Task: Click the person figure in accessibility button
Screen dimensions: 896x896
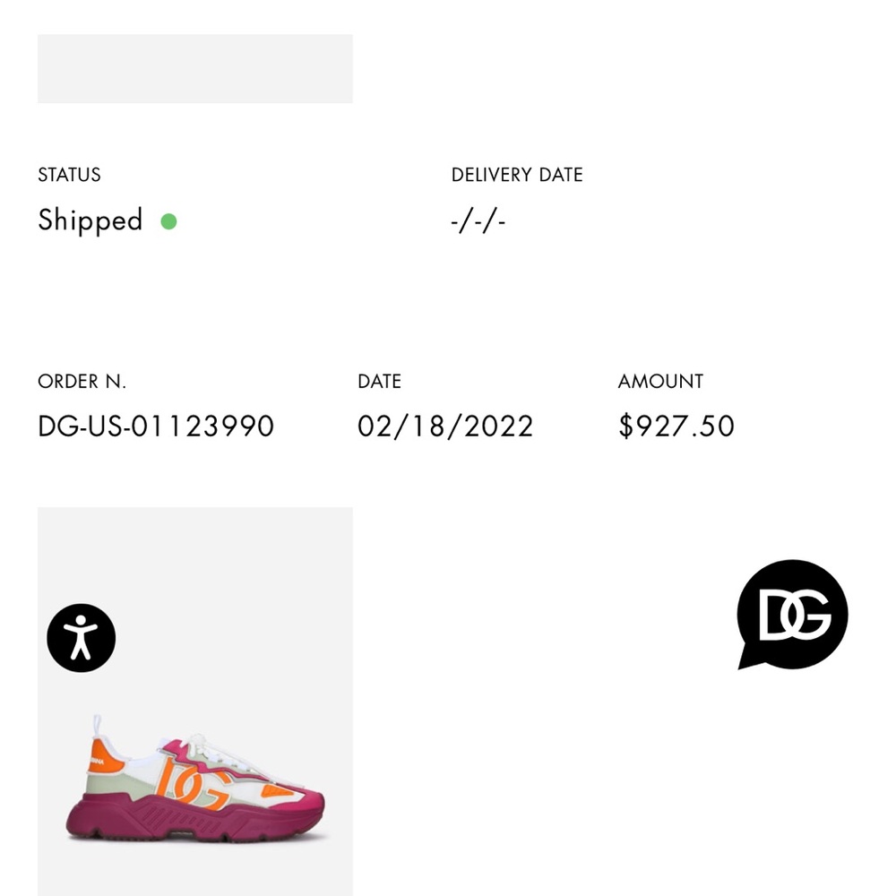Action: (x=81, y=637)
